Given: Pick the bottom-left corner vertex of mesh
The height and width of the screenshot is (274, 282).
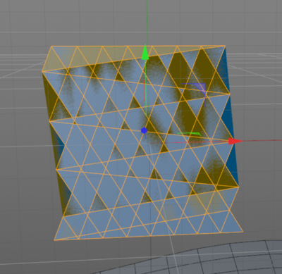Looking at the screenshot, I should coord(54,240).
